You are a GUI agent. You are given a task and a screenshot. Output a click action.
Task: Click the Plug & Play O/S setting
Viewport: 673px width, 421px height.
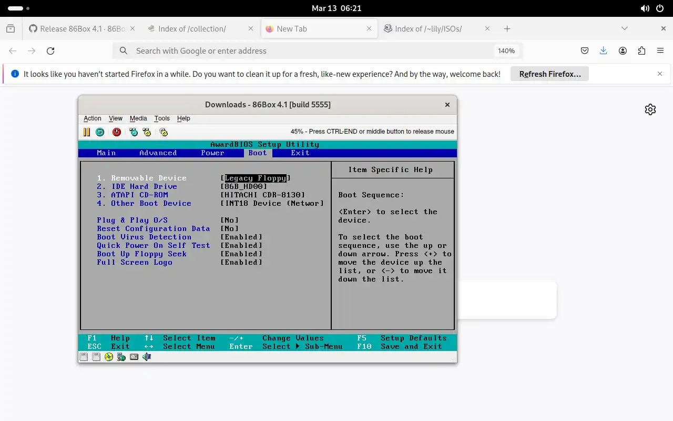pos(132,220)
